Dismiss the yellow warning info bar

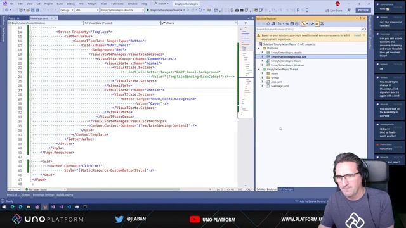tap(364, 35)
